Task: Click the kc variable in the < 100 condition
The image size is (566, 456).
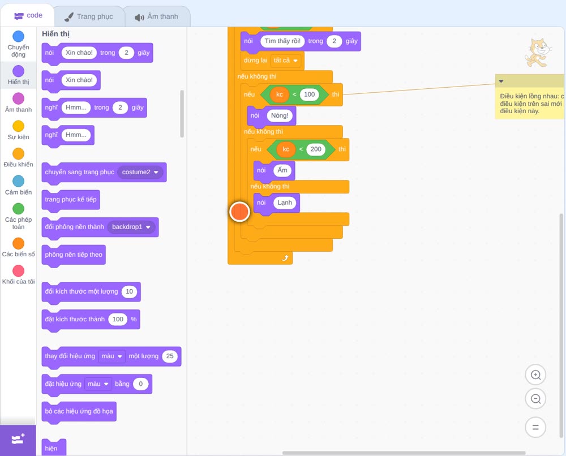Action: point(280,94)
